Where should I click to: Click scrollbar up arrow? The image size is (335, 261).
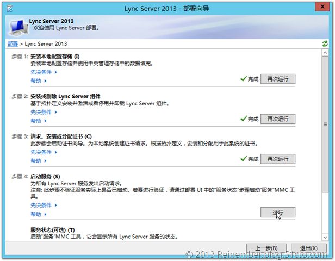tap(325, 53)
